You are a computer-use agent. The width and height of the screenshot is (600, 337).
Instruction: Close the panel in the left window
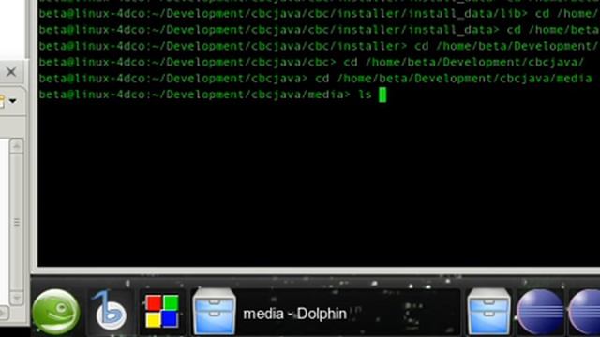coord(11,71)
